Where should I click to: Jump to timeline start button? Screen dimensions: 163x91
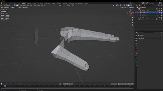(64, 84)
